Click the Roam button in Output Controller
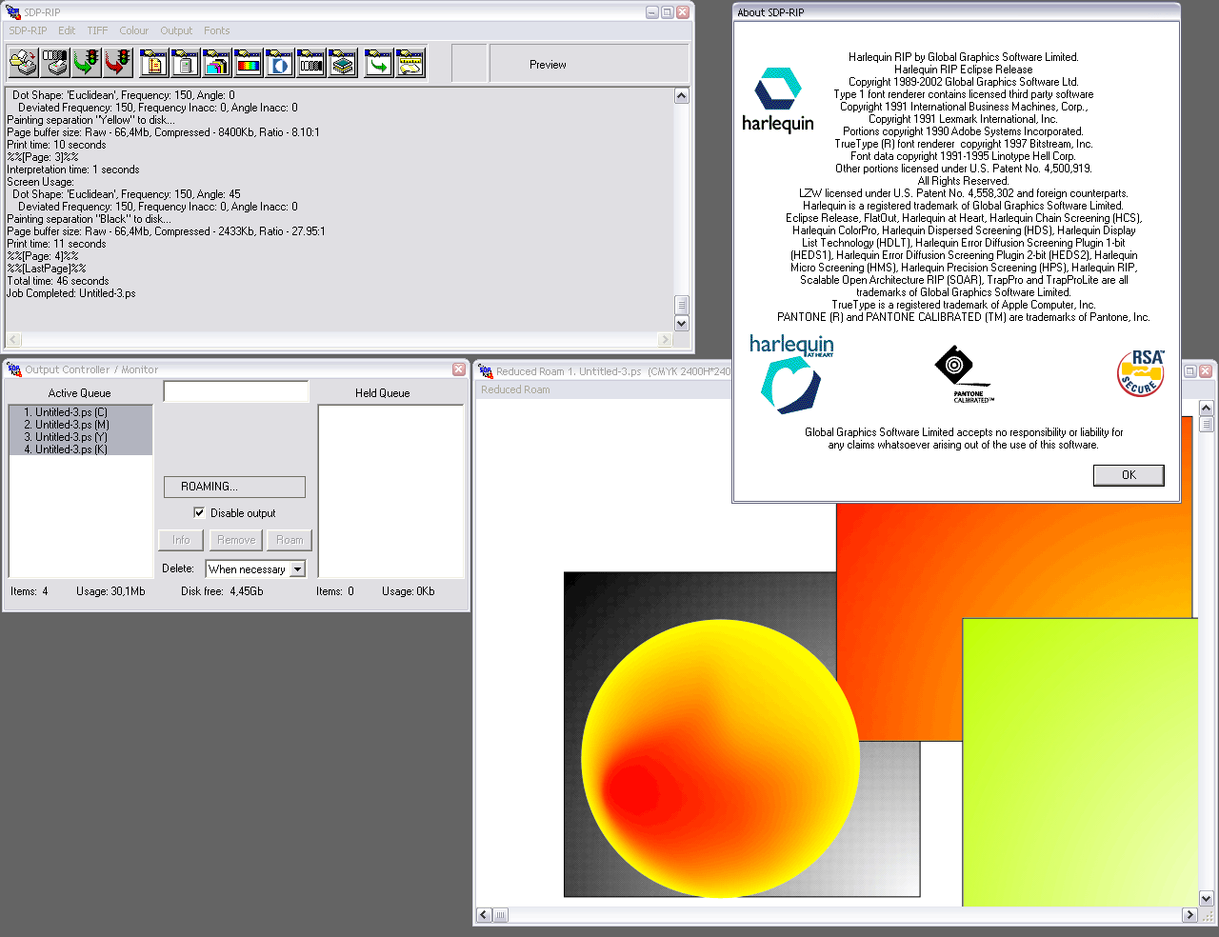Viewport: 1219px width, 937px height. coord(290,540)
